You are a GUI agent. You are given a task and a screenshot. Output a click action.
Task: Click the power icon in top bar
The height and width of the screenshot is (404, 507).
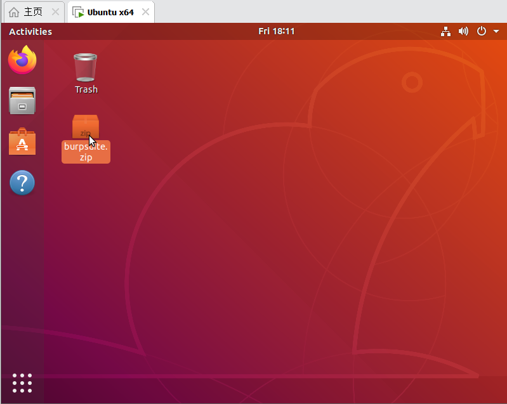point(482,31)
